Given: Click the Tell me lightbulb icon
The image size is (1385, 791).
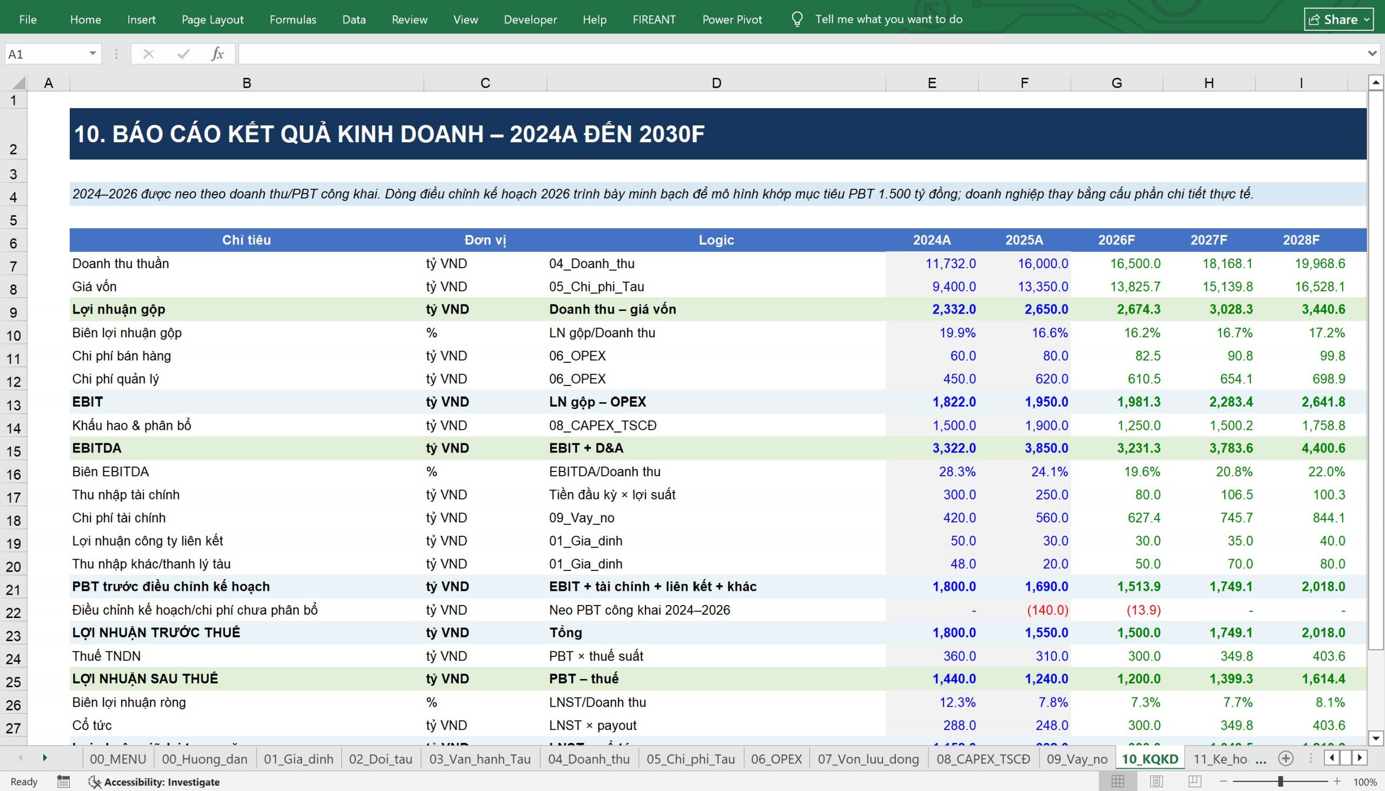Looking at the screenshot, I should point(797,19).
